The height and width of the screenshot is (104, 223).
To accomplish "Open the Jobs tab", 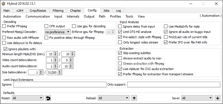I will (x=106, y=11).
